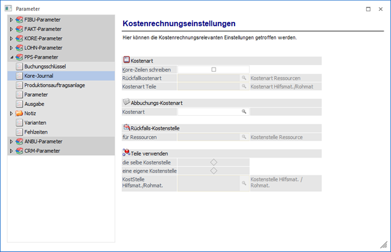Enable the Kore-Zeilen schreiben checkbox
The width and height of the screenshot is (391, 252).
click(x=214, y=70)
